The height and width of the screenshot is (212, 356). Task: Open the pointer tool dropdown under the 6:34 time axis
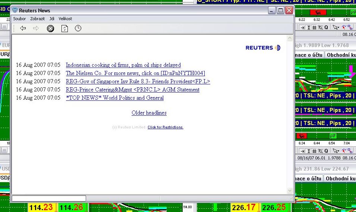336,151
